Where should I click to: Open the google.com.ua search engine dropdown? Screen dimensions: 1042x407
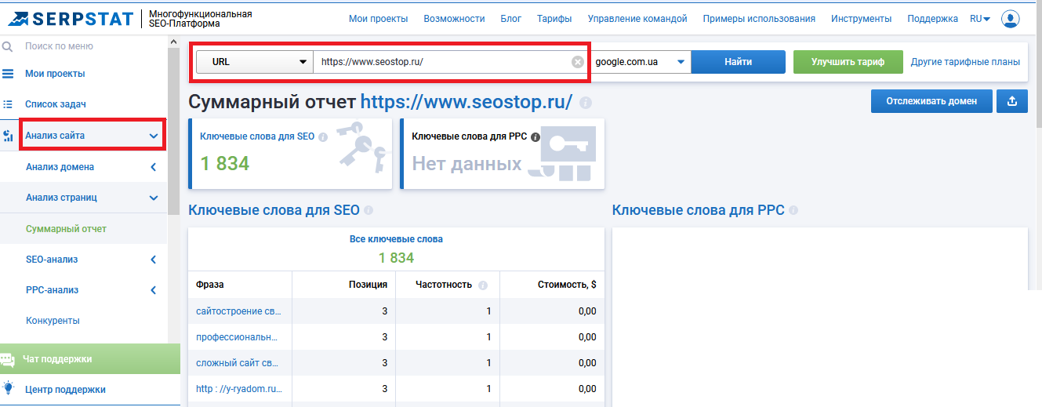point(641,62)
